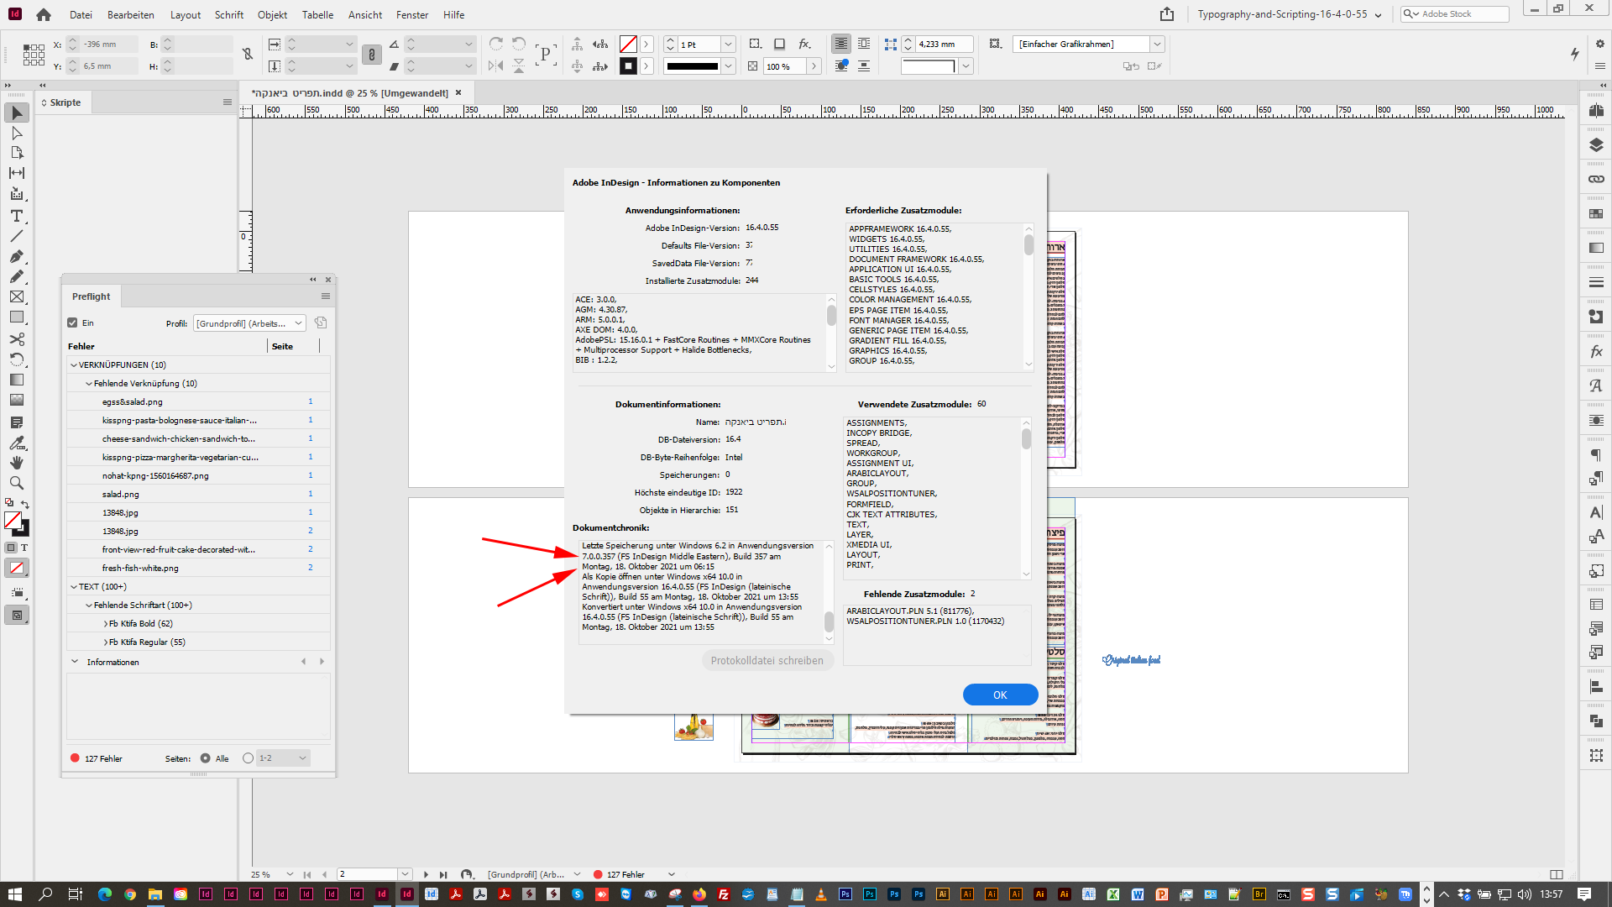Activate the Pen tool

[x=16, y=256]
